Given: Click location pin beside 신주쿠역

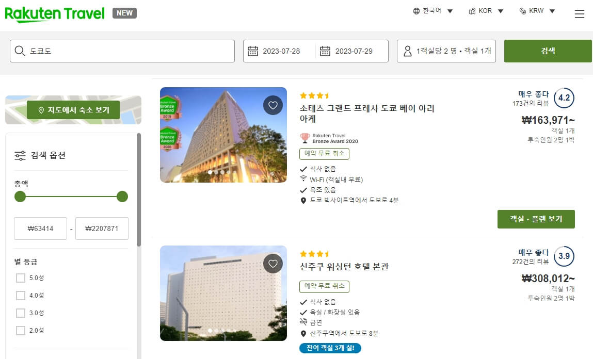Looking at the screenshot, I should [x=303, y=334].
